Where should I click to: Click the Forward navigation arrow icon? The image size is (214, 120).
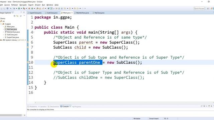83,8
